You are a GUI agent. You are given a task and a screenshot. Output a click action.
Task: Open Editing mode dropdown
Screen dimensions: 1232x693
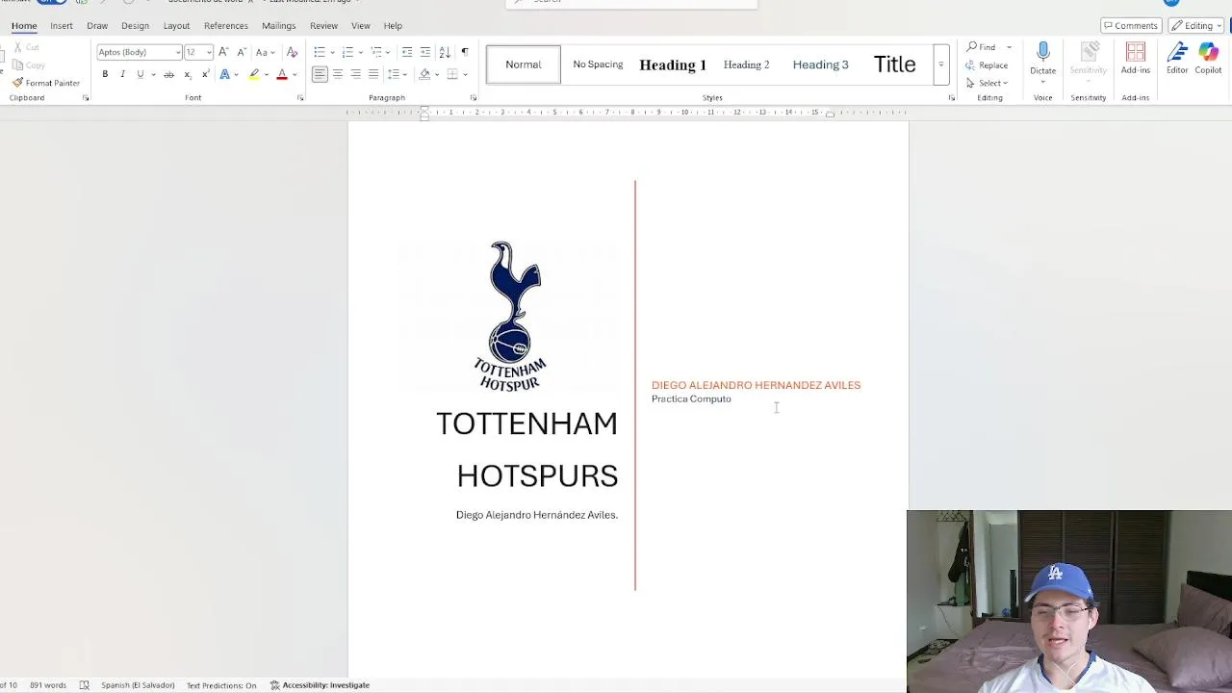[1197, 26]
